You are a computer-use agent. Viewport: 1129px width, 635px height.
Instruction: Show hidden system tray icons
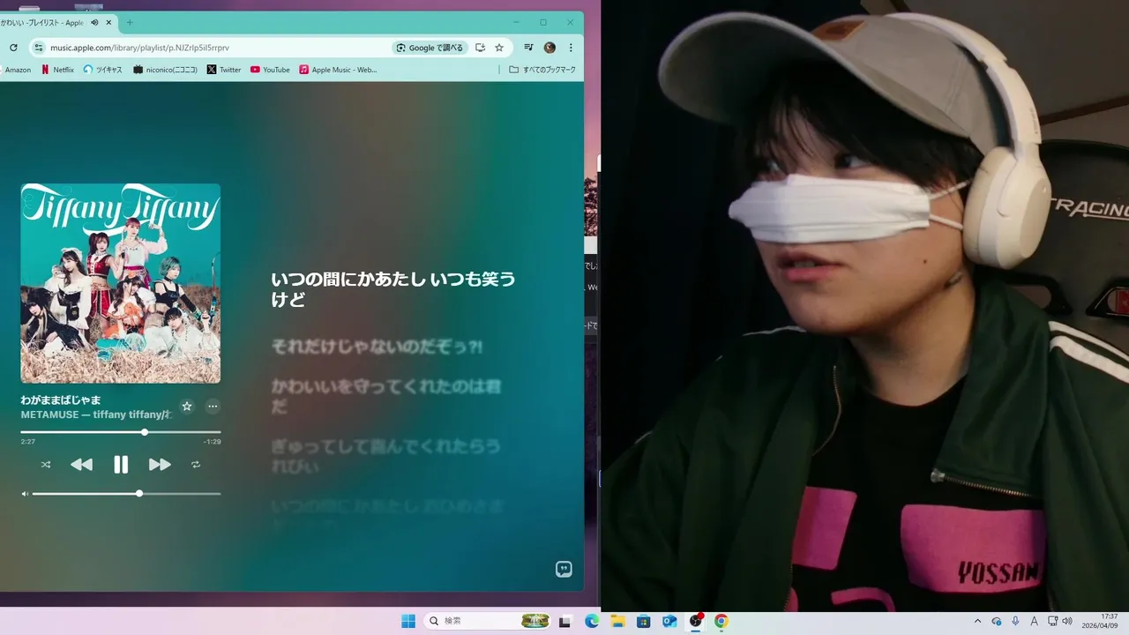tap(977, 621)
